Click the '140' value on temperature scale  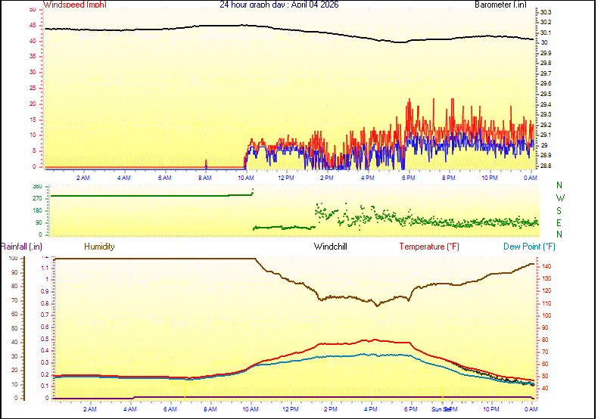pyautogui.click(x=546, y=266)
